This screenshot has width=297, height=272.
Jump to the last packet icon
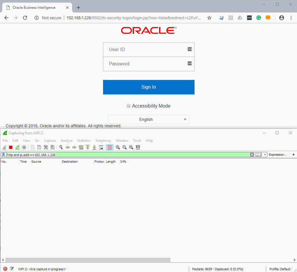pos(94,147)
